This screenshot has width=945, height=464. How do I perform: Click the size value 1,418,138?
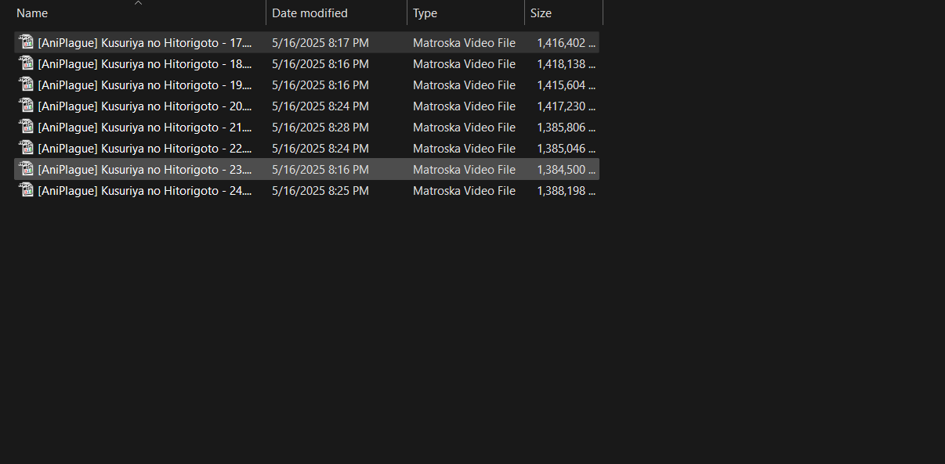(567, 64)
